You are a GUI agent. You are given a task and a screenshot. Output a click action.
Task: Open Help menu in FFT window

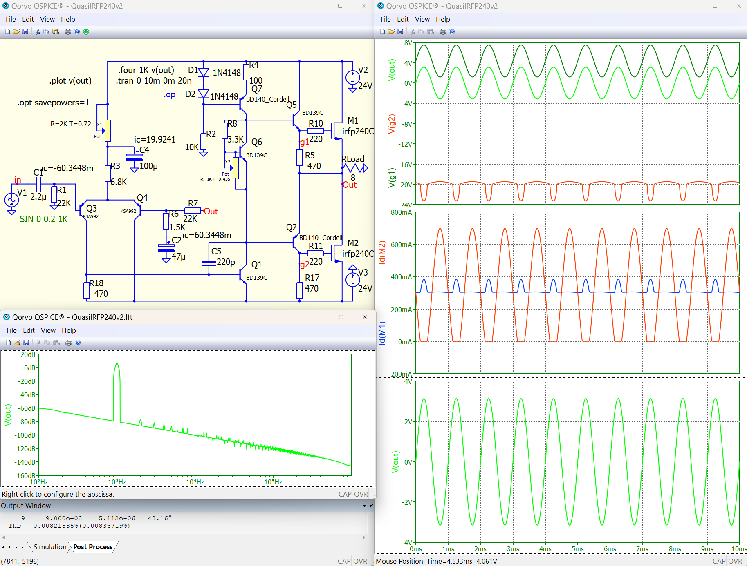[69, 330]
